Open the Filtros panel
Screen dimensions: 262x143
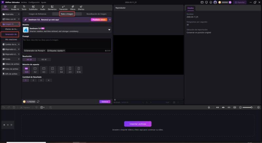73,8
